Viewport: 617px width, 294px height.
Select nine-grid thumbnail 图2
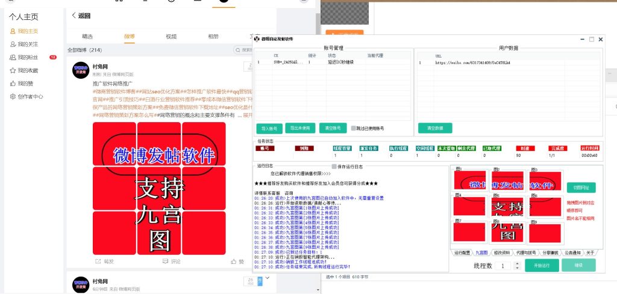[507, 180]
